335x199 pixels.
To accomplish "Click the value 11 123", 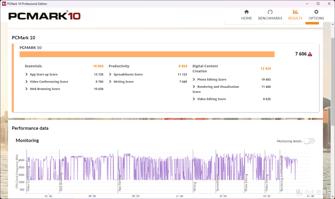I will tap(182, 74).
